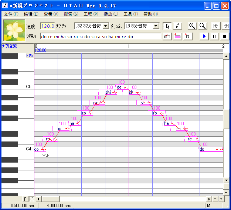The width and height of the screenshot is (231, 210).
Task: Click the small envelope icon below first do note
Action: [x=45, y=155]
